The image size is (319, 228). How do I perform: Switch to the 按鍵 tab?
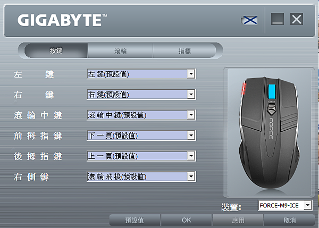56,50
